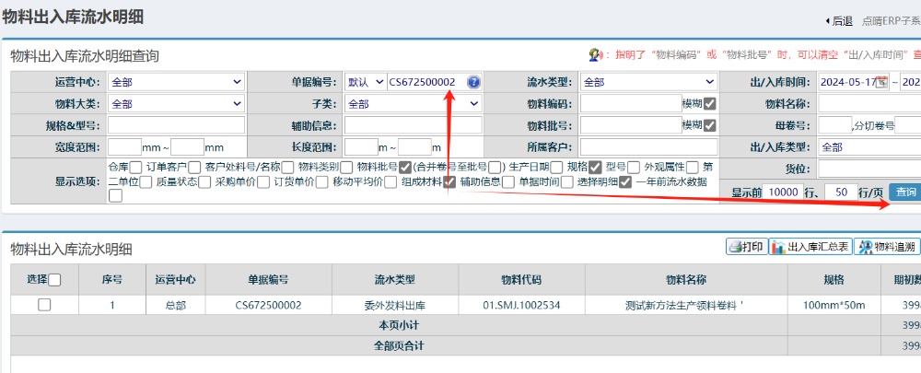Click the notice speaker icon before the red hint
Screen dimensions: 921x373
click(x=595, y=55)
